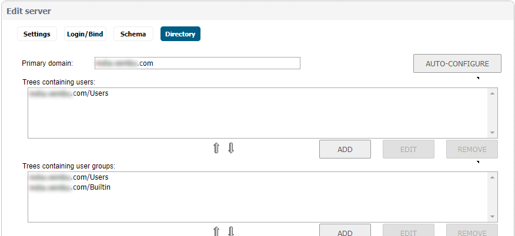Click REMOVE under user groups list

coord(472,231)
